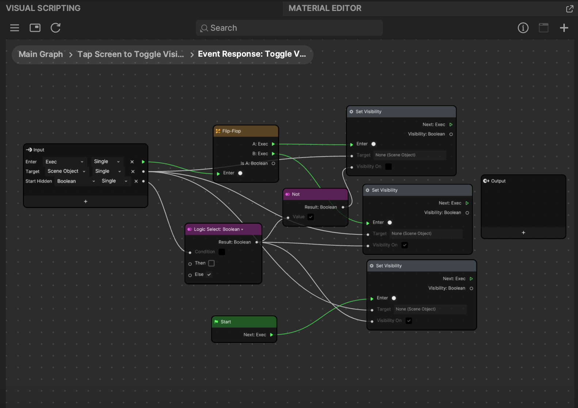The width and height of the screenshot is (578, 408).
Task: Click top Set Visibility Next: Exec port
Action: [x=451, y=125]
